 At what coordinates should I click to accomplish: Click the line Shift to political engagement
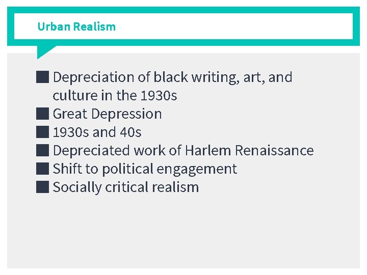pos(145,169)
